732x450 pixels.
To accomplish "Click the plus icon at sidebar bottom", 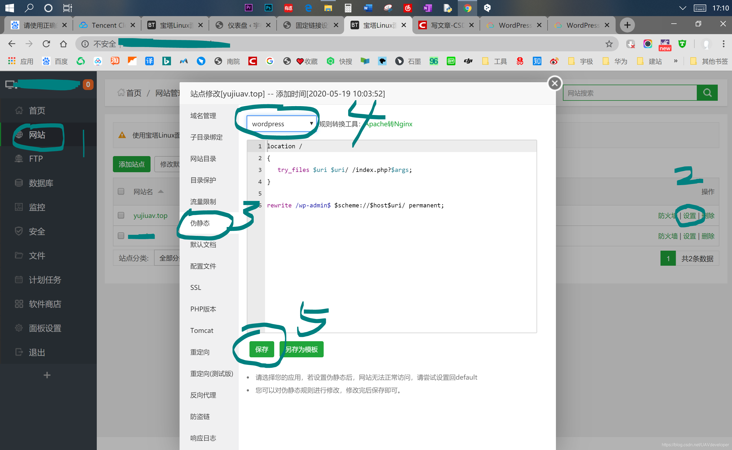I will click(47, 375).
